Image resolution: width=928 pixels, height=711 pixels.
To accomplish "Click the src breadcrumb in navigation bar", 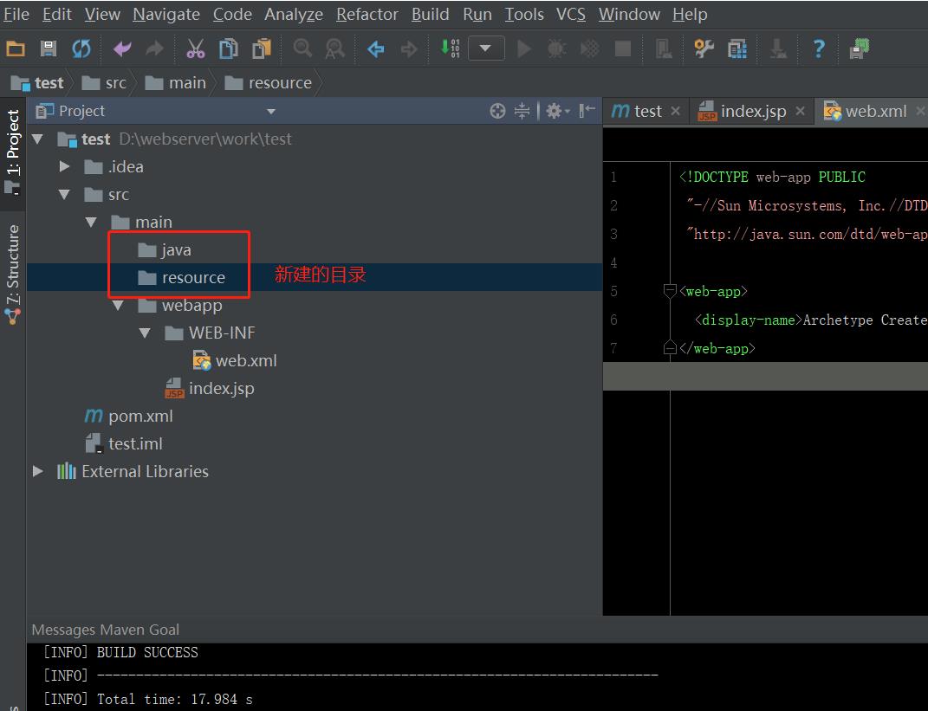I will tap(104, 83).
